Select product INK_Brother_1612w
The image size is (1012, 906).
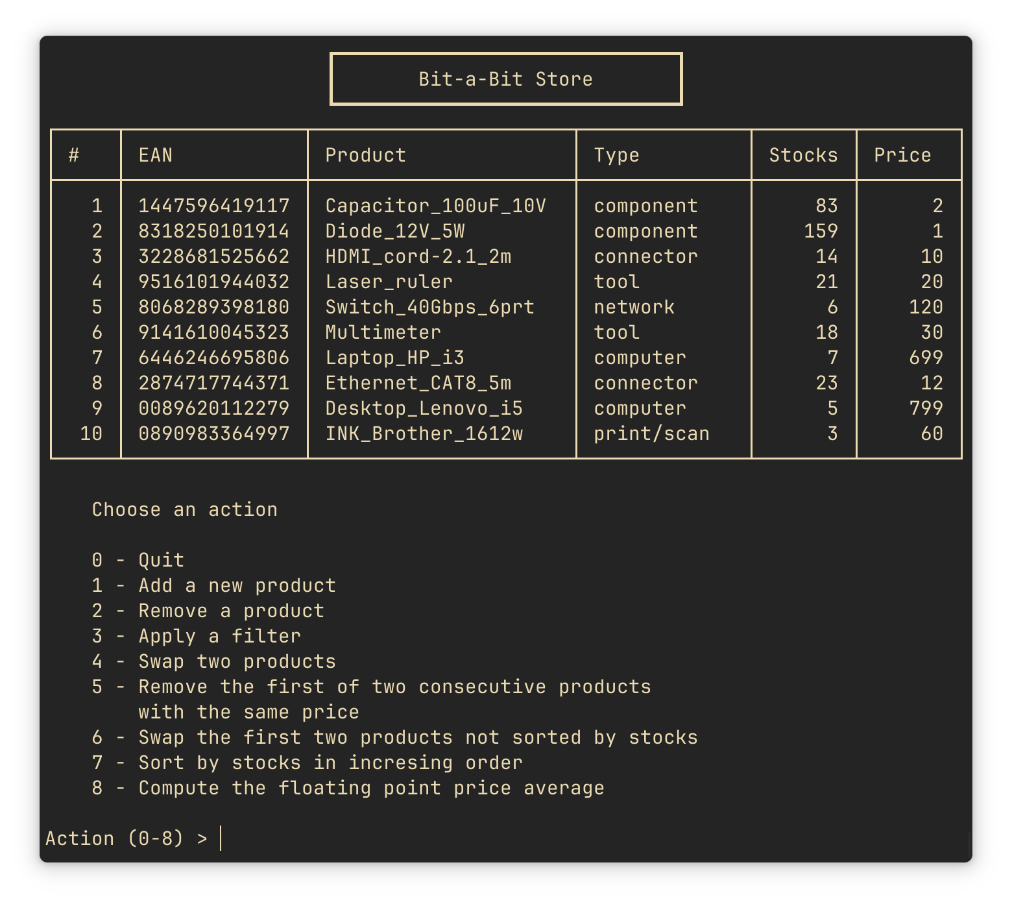pyautogui.click(x=424, y=434)
